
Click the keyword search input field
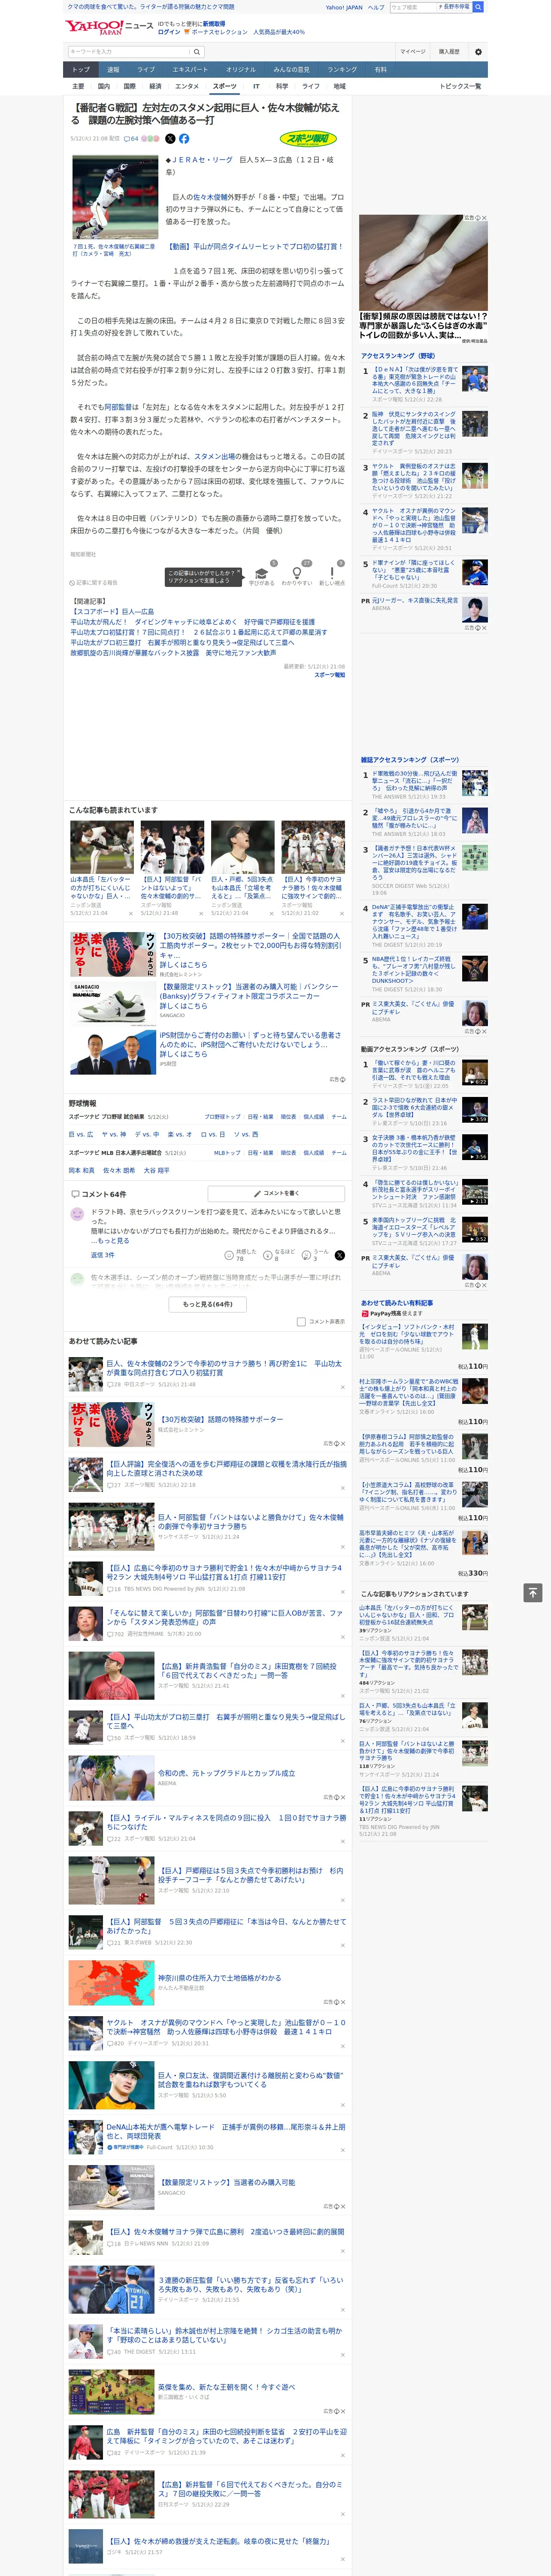[129, 52]
